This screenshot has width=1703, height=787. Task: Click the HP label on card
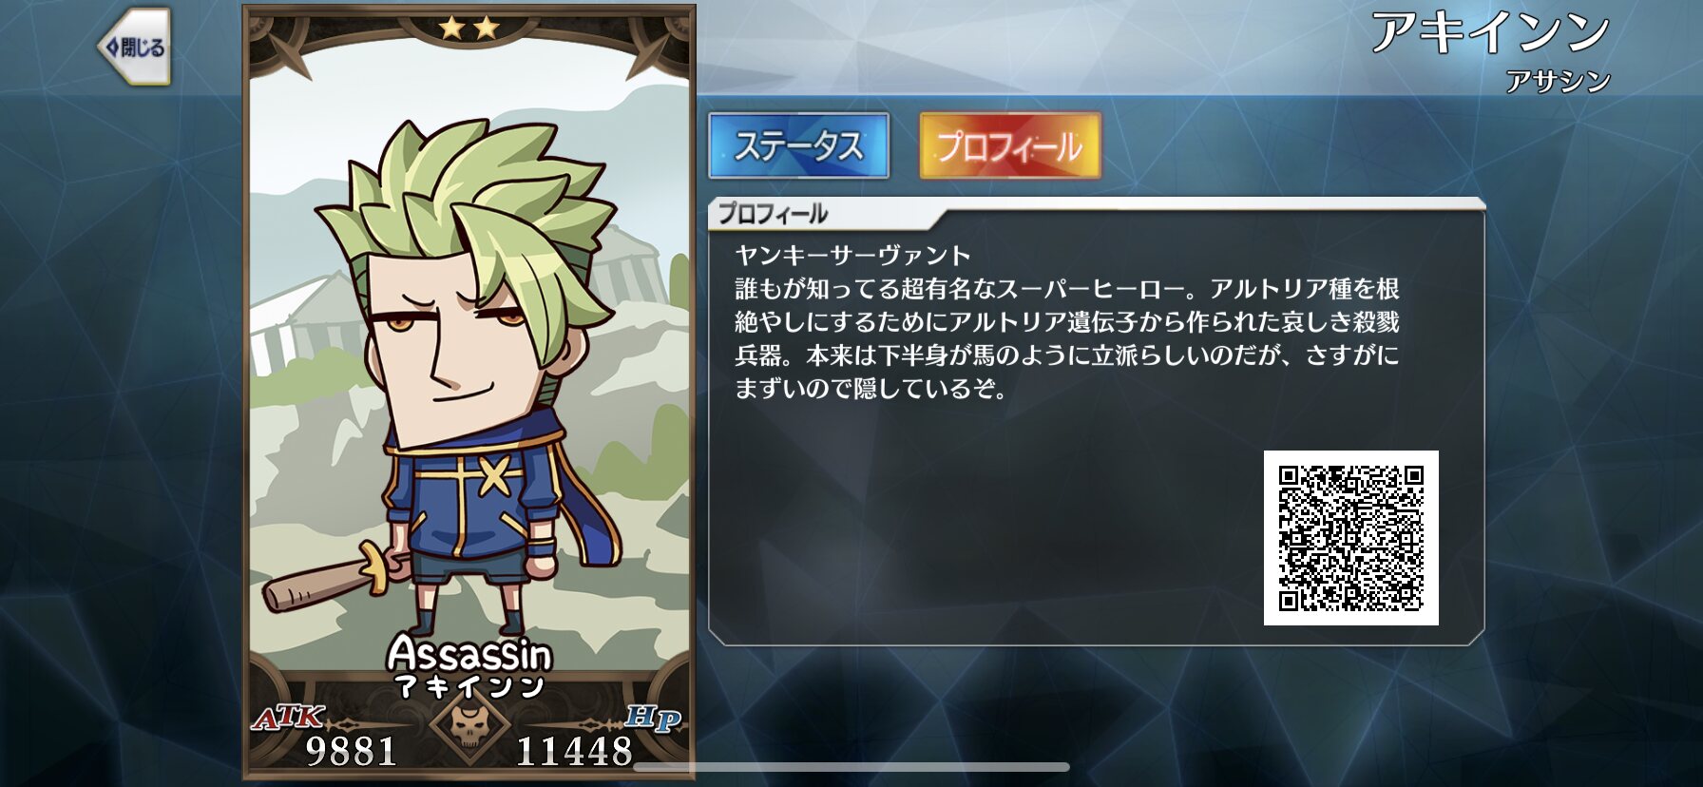click(653, 719)
